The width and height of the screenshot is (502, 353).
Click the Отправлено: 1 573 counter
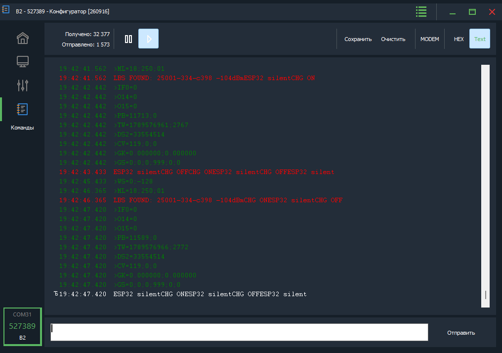pyautogui.click(x=86, y=44)
